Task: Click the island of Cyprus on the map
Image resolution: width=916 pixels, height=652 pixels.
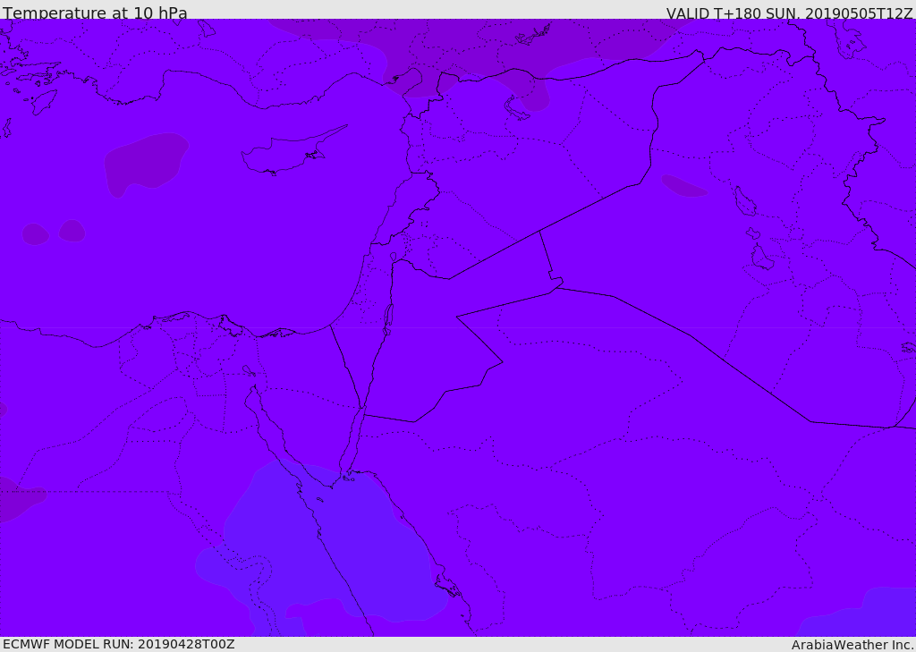Action: pyautogui.click(x=286, y=153)
